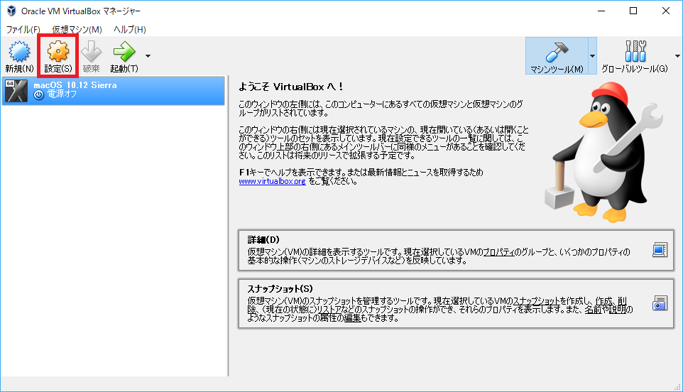Click the snapshot camera icon
The image size is (683, 392).
coord(660,303)
